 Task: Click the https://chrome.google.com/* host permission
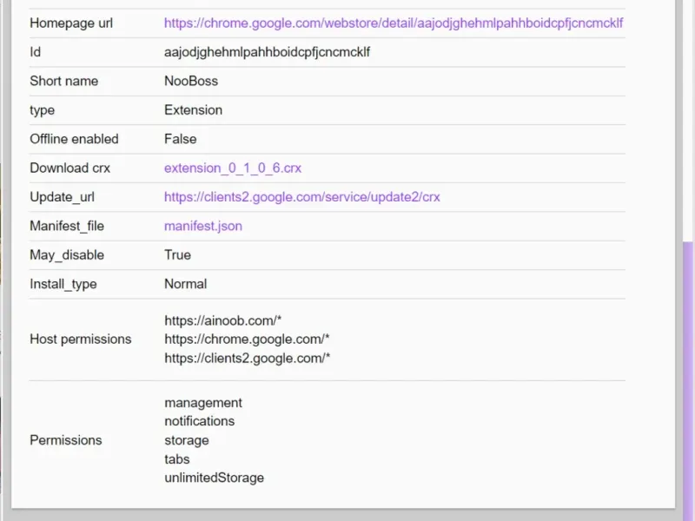(x=247, y=340)
